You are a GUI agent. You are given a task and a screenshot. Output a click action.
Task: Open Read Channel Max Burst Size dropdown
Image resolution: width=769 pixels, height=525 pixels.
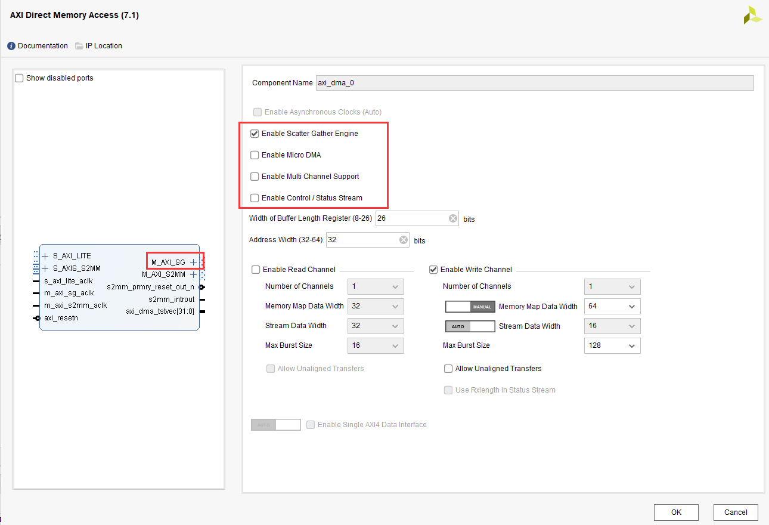click(x=376, y=345)
